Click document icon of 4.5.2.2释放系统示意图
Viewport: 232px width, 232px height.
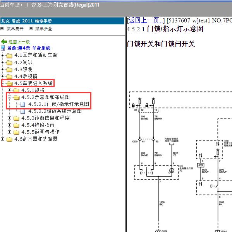[x=23, y=111]
